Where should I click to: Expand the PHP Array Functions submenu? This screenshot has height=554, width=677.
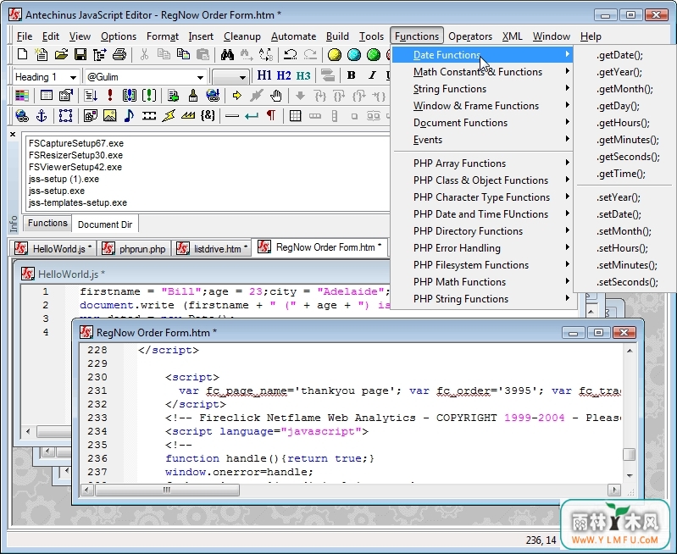click(x=484, y=163)
